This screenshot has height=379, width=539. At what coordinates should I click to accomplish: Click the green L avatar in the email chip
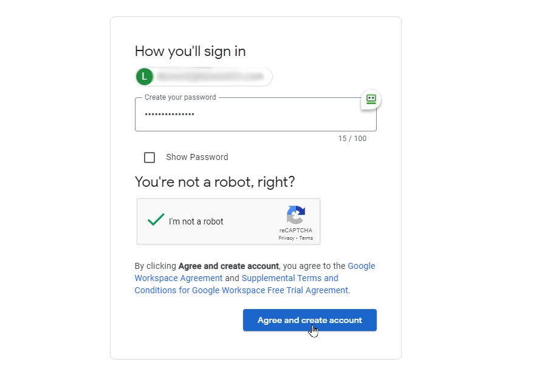pos(143,76)
